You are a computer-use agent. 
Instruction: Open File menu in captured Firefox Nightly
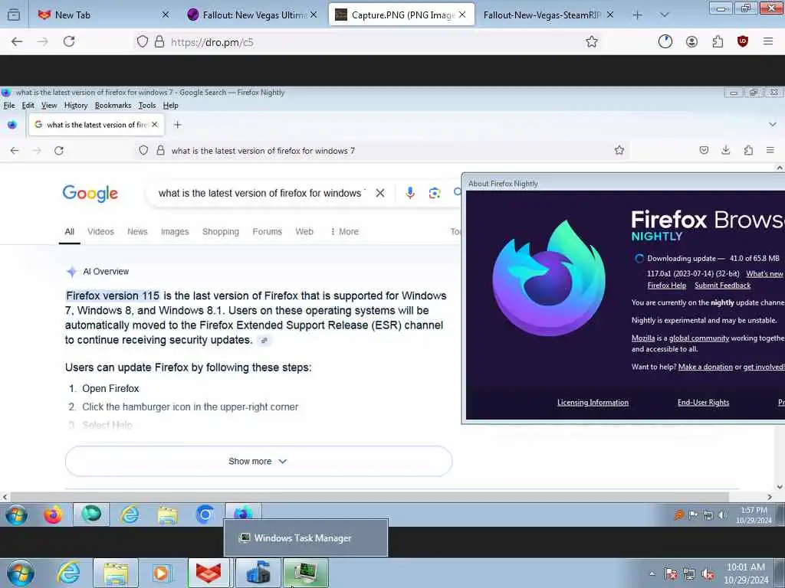(9, 106)
